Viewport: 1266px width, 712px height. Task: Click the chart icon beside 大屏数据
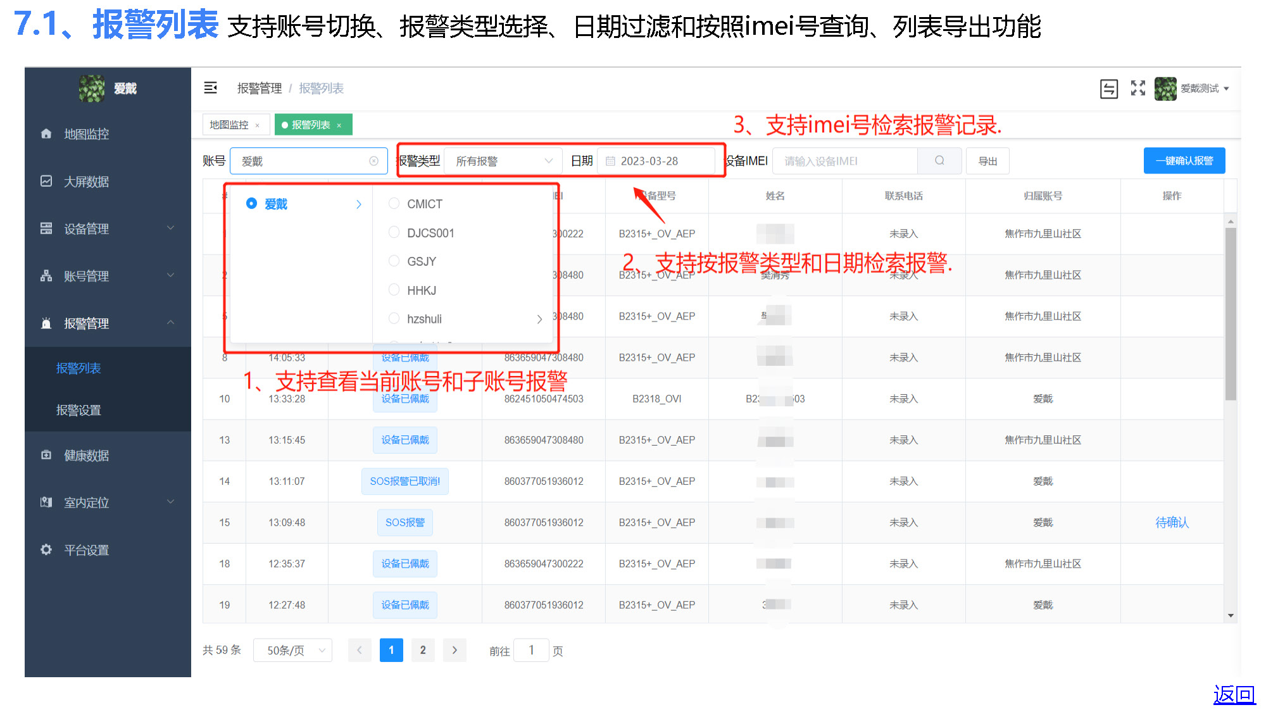coord(46,181)
